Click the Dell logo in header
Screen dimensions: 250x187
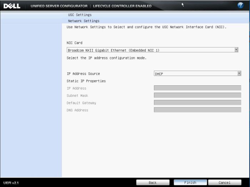(12, 6)
